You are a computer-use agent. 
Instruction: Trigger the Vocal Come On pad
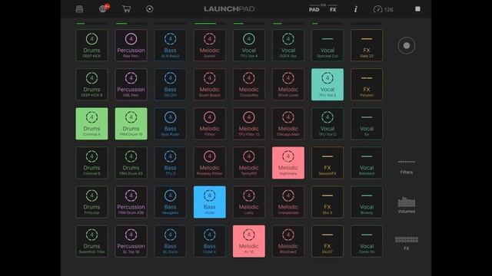click(367, 242)
